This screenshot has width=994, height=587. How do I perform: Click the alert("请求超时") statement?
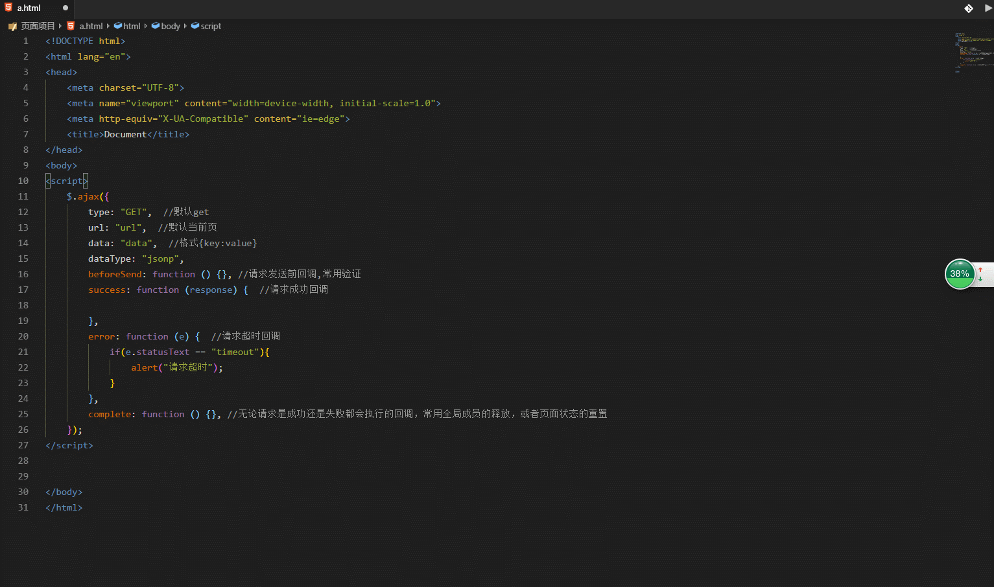[177, 367]
